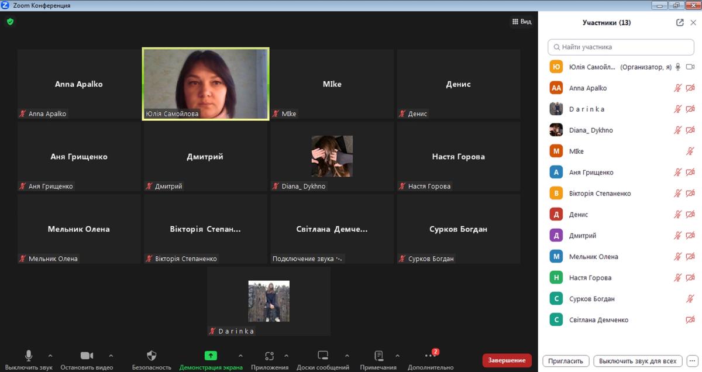Open Доски сообщений whiteboards
The width and height of the screenshot is (702, 372).
tap(323, 359)
